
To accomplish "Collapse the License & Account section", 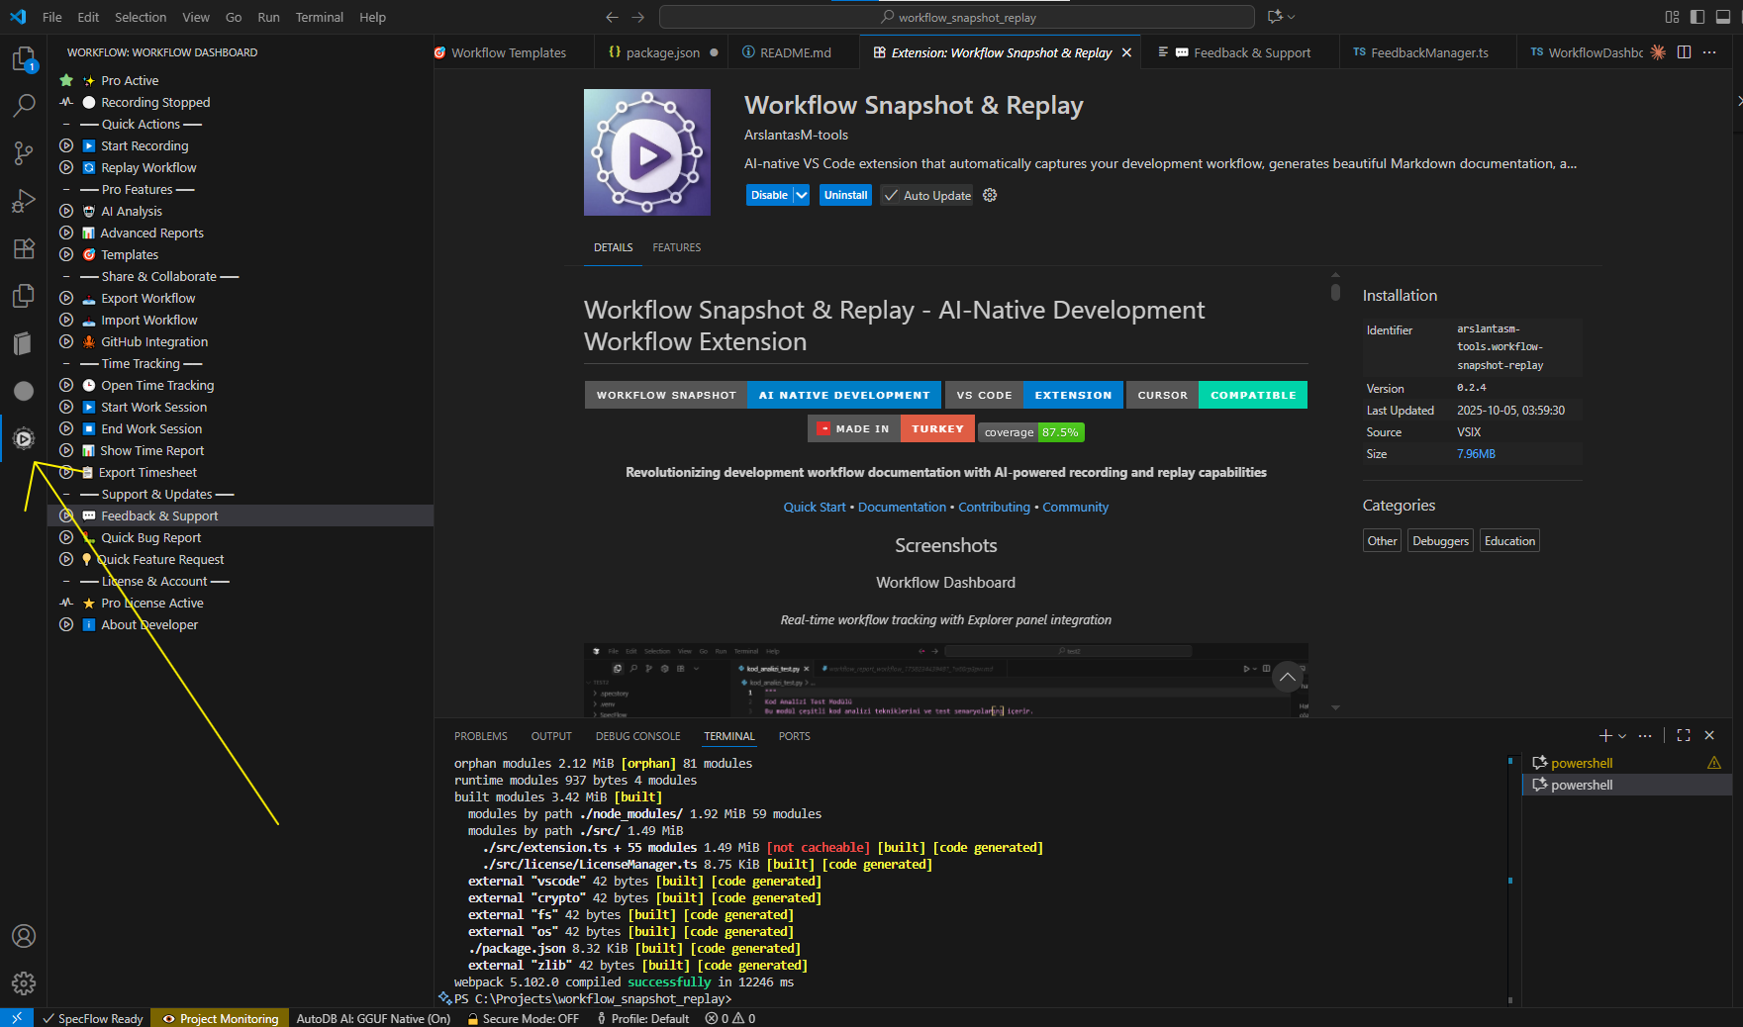I will click(x=66, y=581).
